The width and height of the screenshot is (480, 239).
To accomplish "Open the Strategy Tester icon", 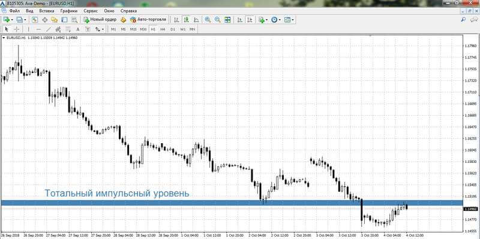I will tap(74, 20).
